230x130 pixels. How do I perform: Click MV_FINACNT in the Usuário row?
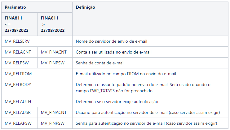[x=54, y=112]
